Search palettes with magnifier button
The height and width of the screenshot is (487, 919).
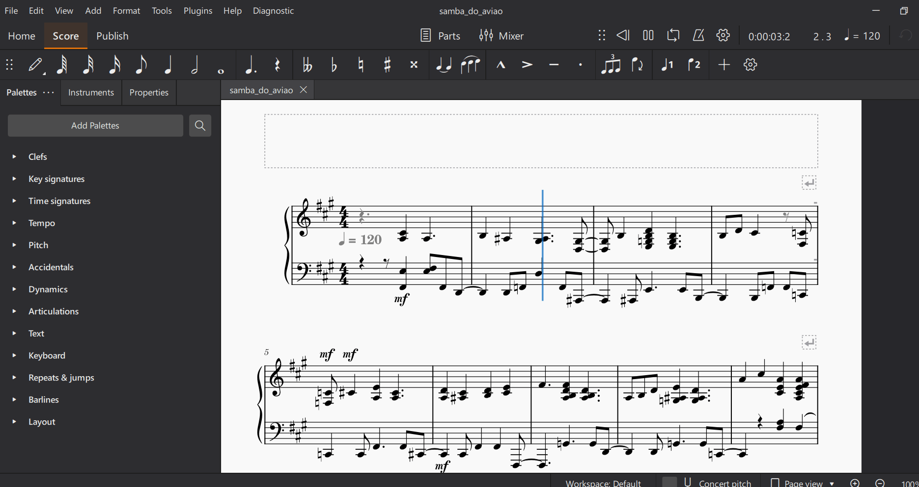200,126
